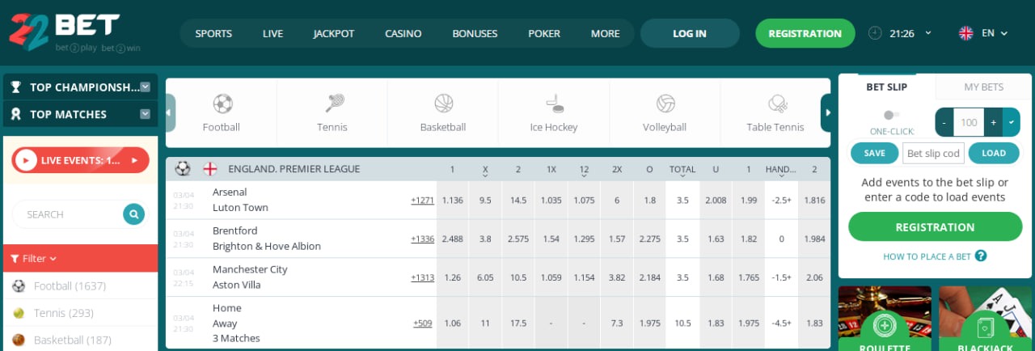Expand the Top Championships section
Image resolution: width=1035 pixels, height=351 pixels.
point(145,87)
